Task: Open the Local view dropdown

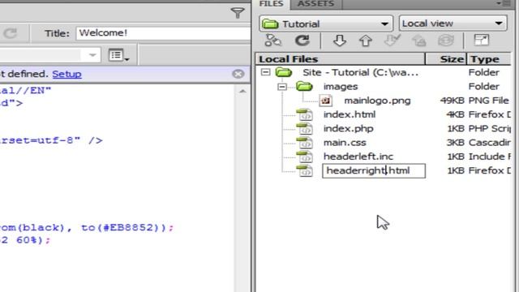Action: click(453, 24)
